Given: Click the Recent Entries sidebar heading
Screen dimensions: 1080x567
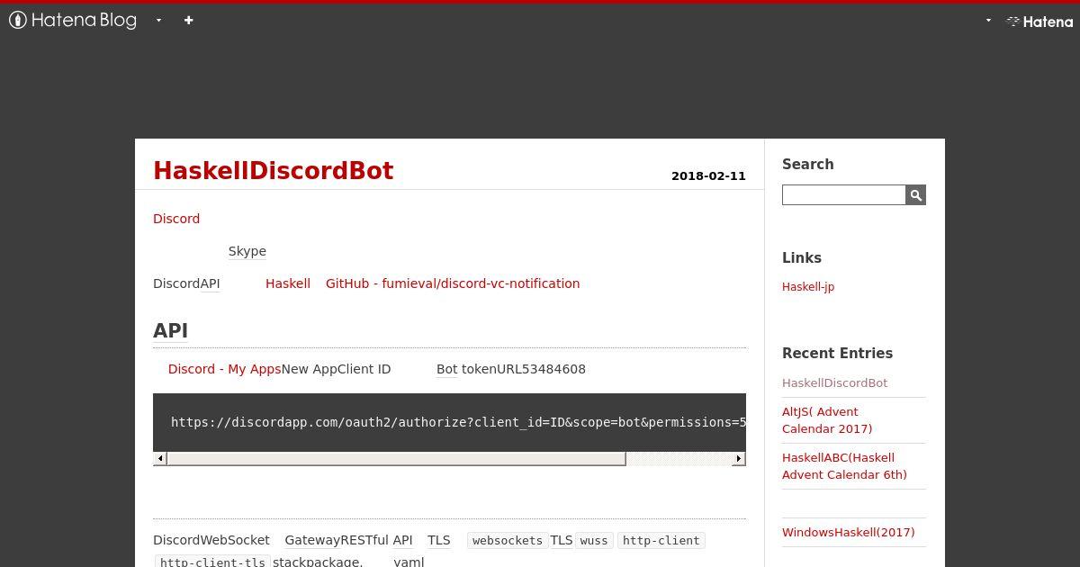Looking at the screenshot, I should (x=837, y=354).
